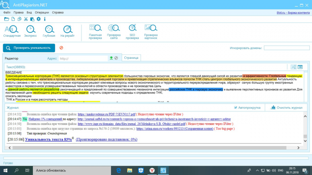Open the naukovedenie.ru PDF link in the journal
The image size is (312, 175).
click(107, 114)
